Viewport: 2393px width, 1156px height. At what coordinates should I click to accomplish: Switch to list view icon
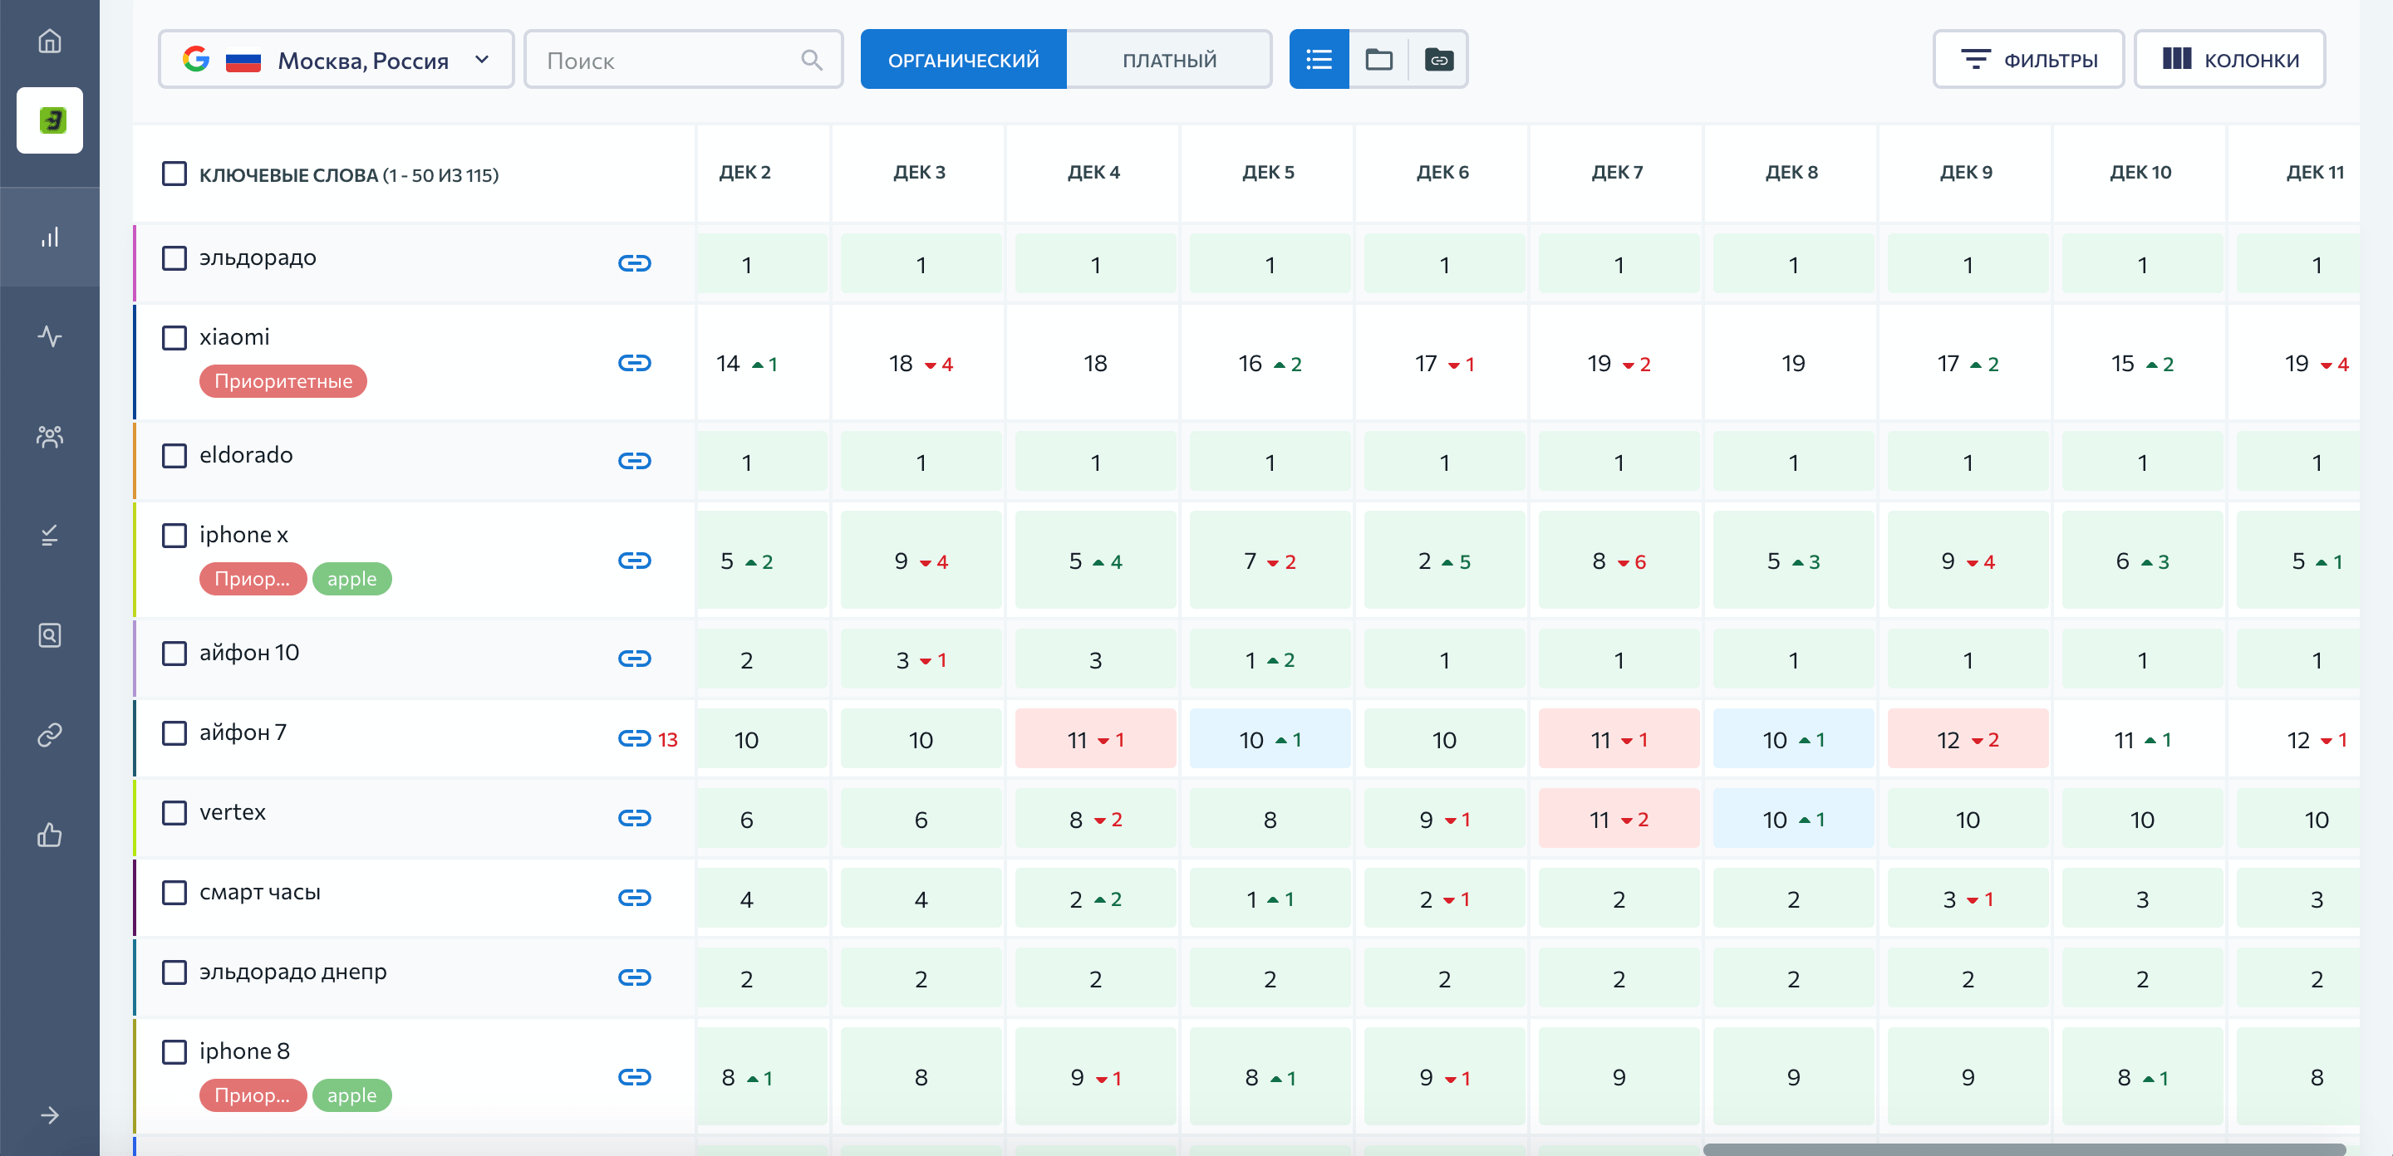tap(1318, 61)
